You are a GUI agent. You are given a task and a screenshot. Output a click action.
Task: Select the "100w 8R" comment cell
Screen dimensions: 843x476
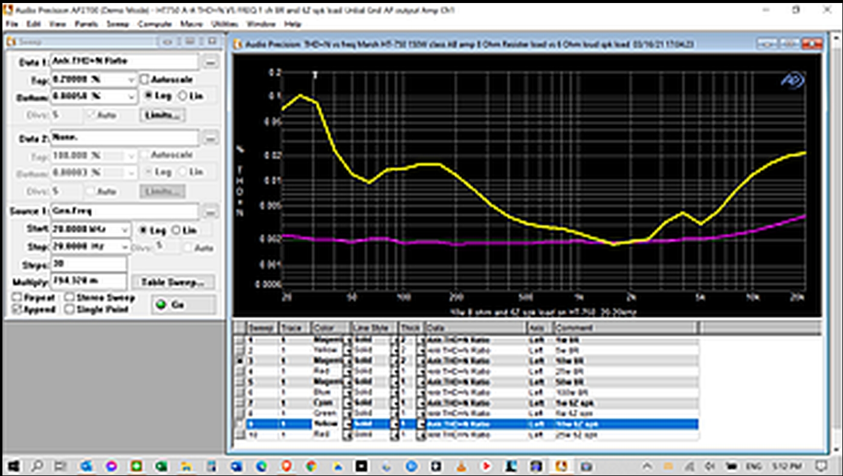[x=625, y=392]
